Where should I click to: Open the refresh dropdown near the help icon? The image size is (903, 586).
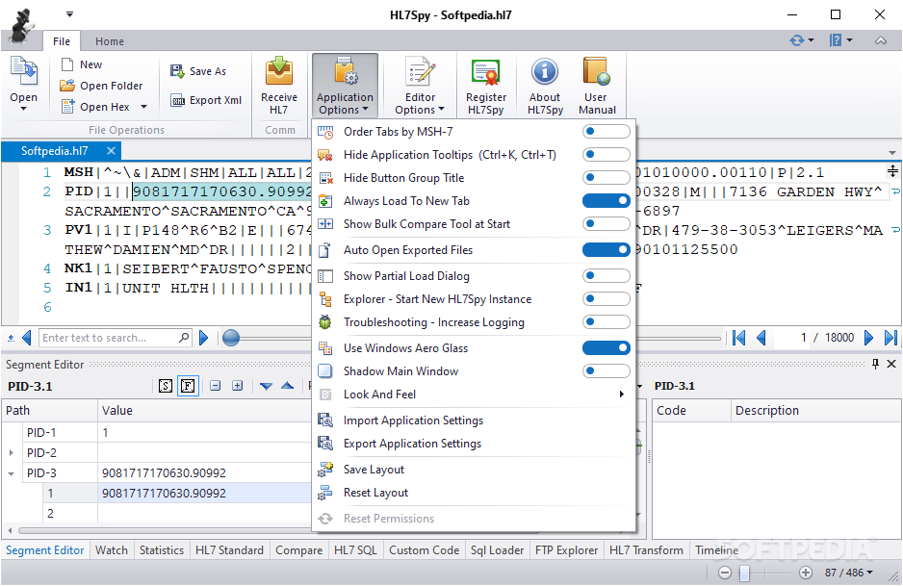coord(811,40)
